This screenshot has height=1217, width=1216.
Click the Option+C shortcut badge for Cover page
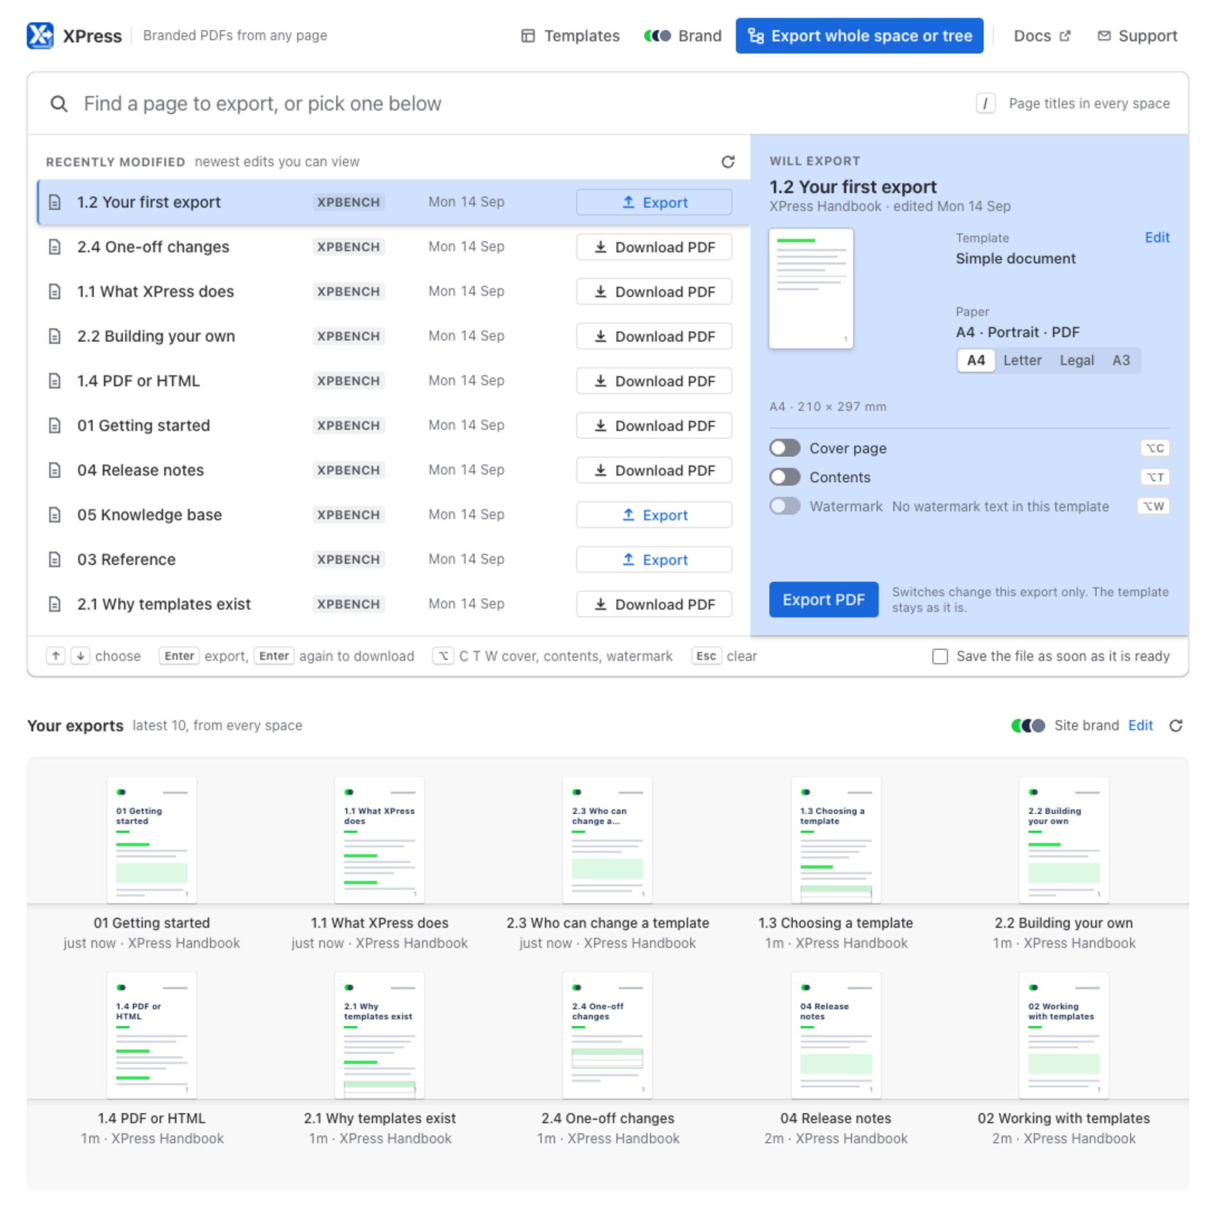pyautogui.click(x=1154, y=448)
